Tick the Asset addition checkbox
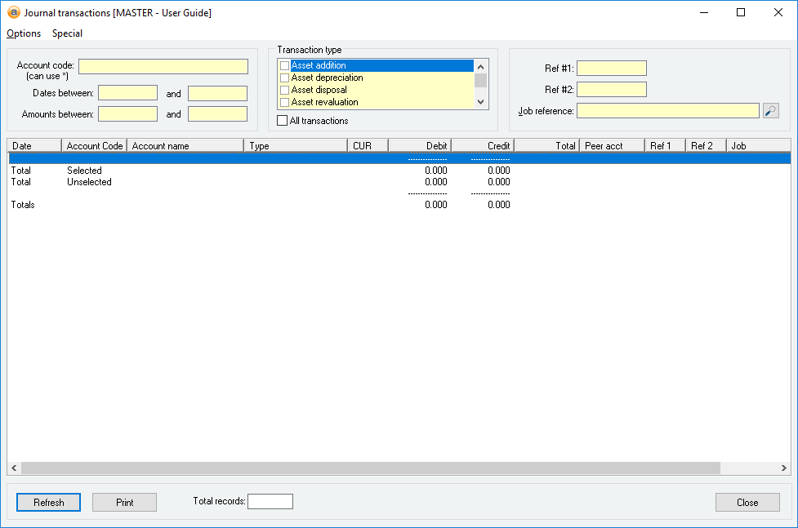The image size is (798, 528). [284, 66]
